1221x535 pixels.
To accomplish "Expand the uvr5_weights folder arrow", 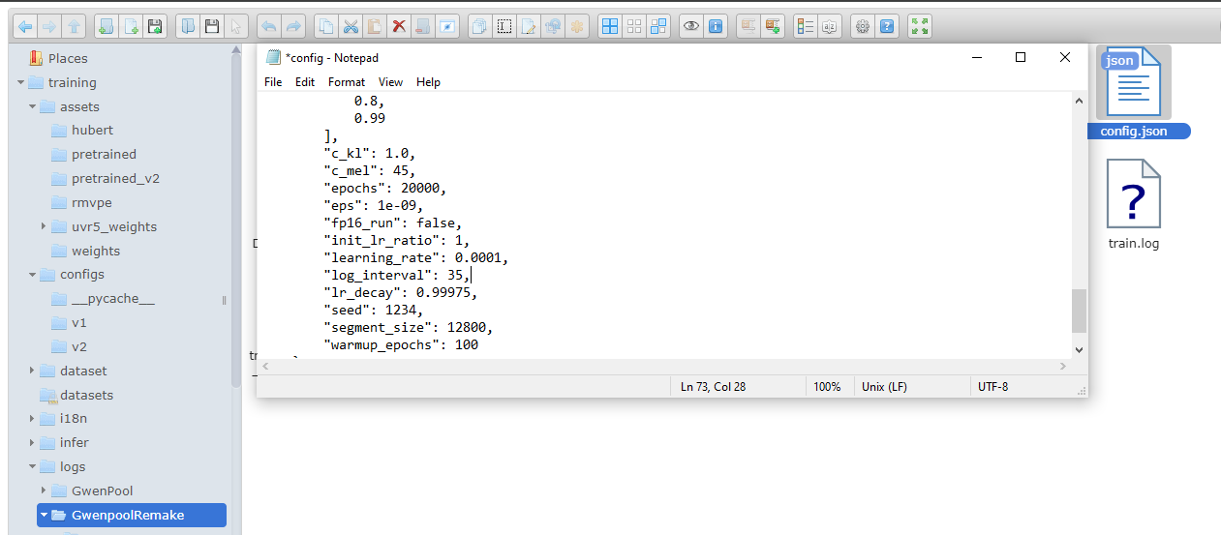I will click(x=44, y=226).
